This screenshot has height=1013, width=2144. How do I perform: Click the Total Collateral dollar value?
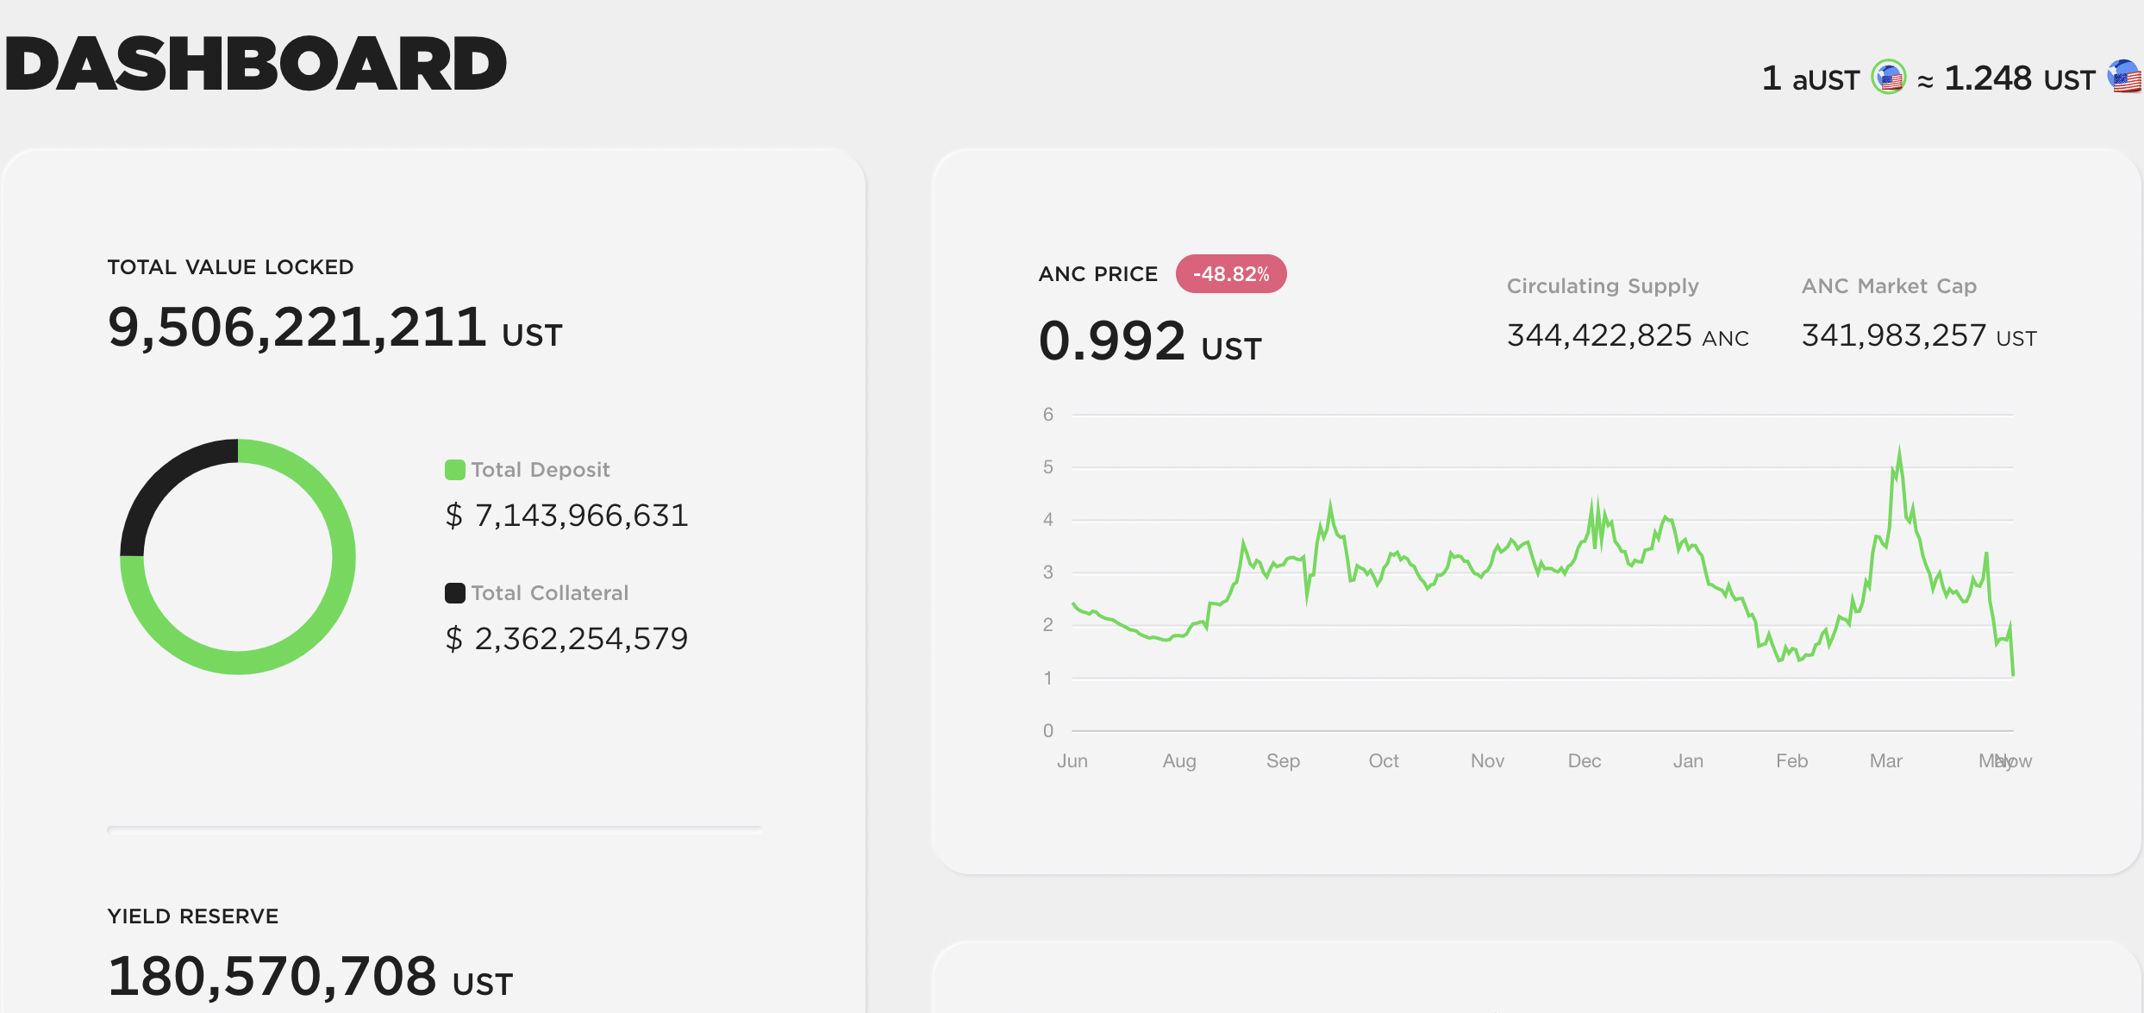566,639
